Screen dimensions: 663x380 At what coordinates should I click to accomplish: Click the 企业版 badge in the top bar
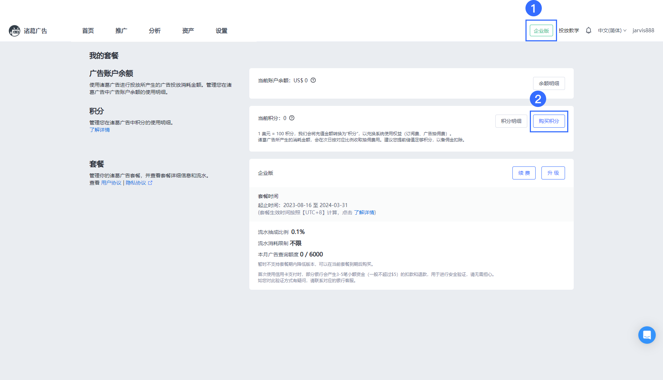[x=541, y=30]
